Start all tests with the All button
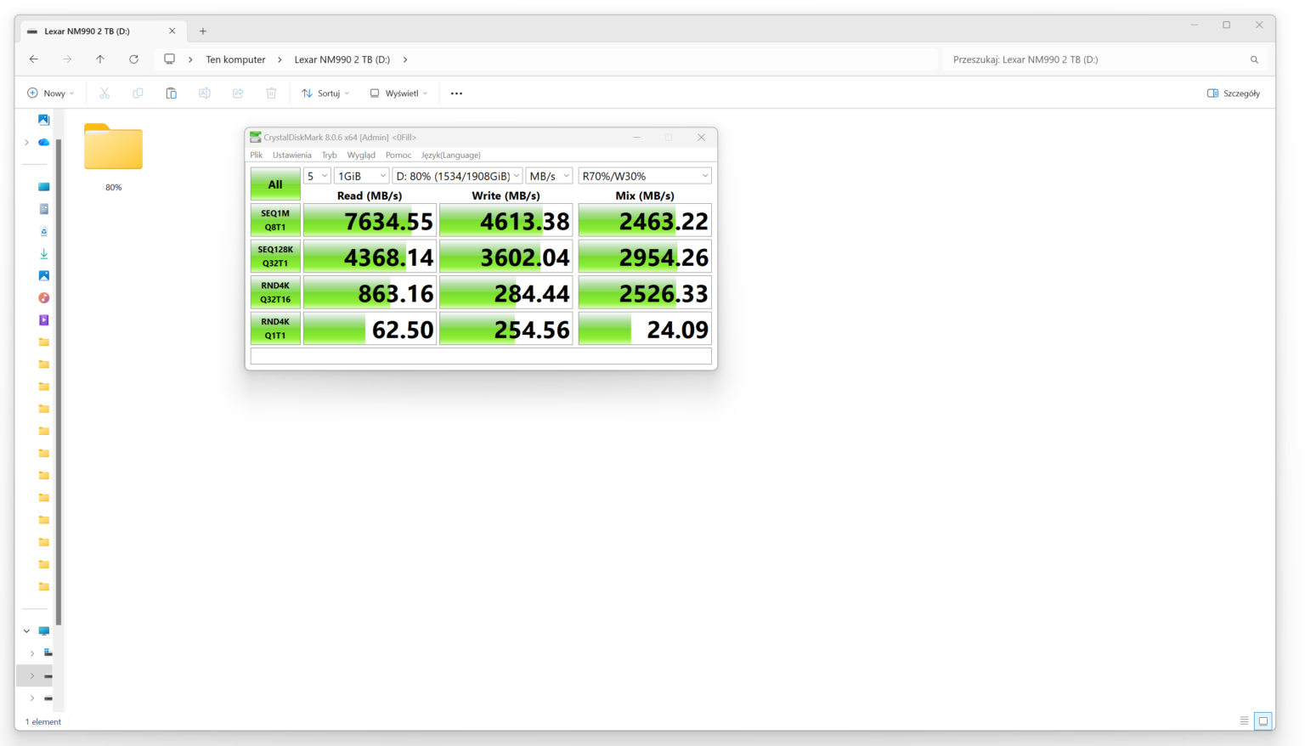 pyautogui.click(x=274, y=184)
